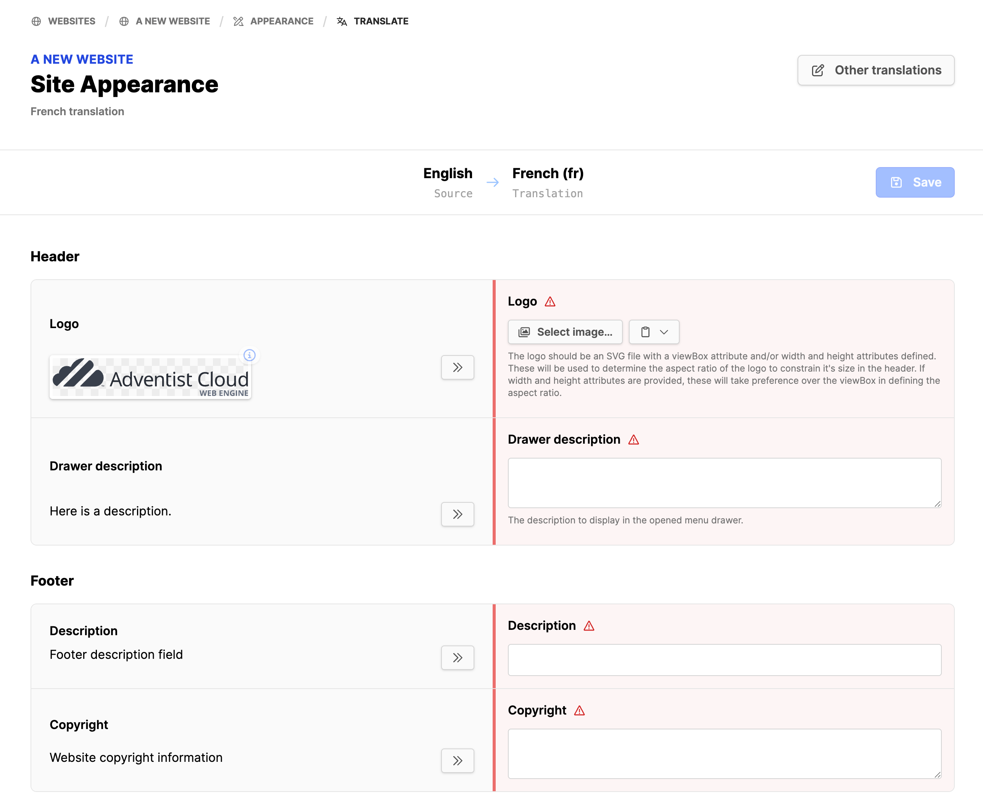This screenshot has height=808, width=983.
Task: Focus the Drawer description translation textarea
Action: pos(724,483)
